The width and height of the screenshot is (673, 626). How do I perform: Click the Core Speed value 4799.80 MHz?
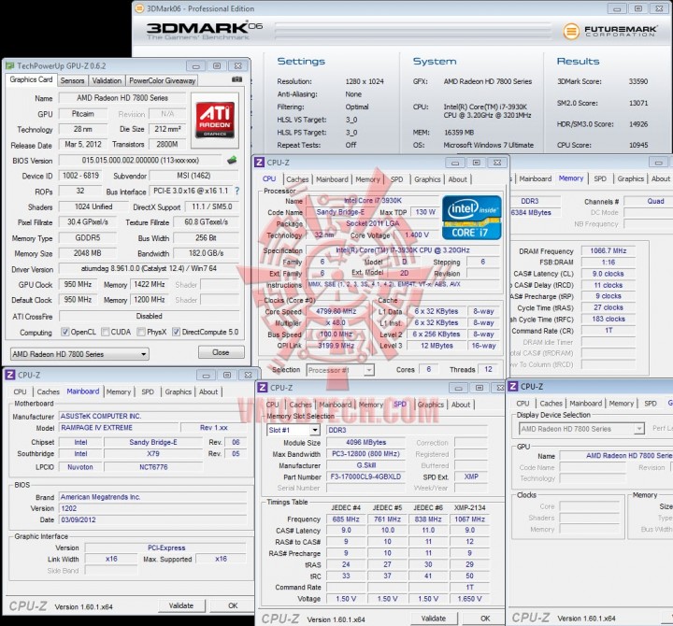coord(336,311)
